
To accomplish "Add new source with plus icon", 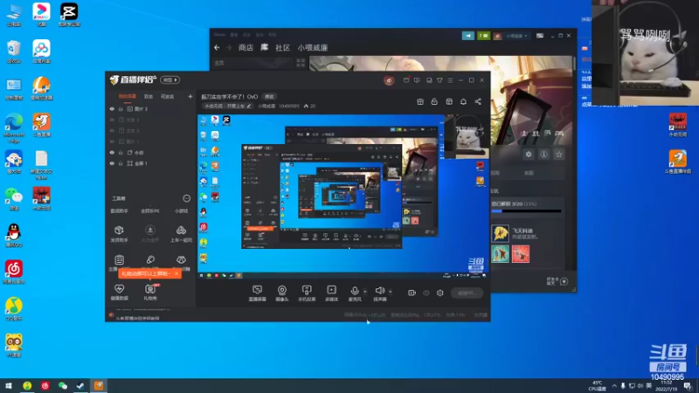I will 190,96.
